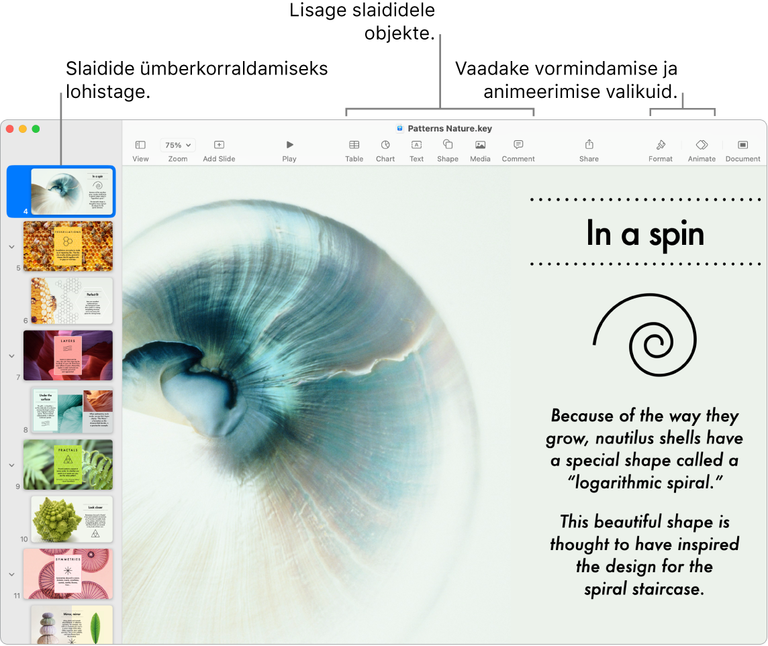768x646 pixels.
Task: Click the Patterns Nature.key document title
Action: pos(450,129)
